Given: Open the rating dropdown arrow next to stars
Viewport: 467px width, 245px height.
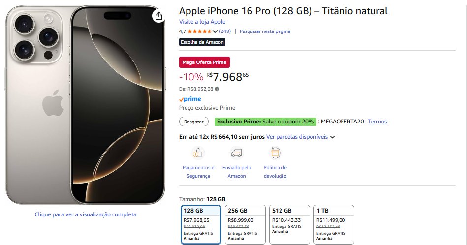Looking at the screenshot, I should [x=215, y=31].
